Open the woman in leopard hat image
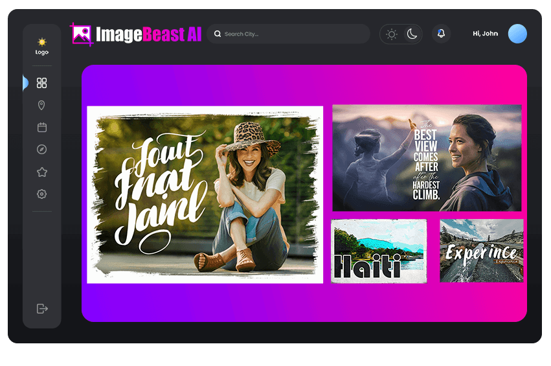The image size is (551, 366). point(205,194)
